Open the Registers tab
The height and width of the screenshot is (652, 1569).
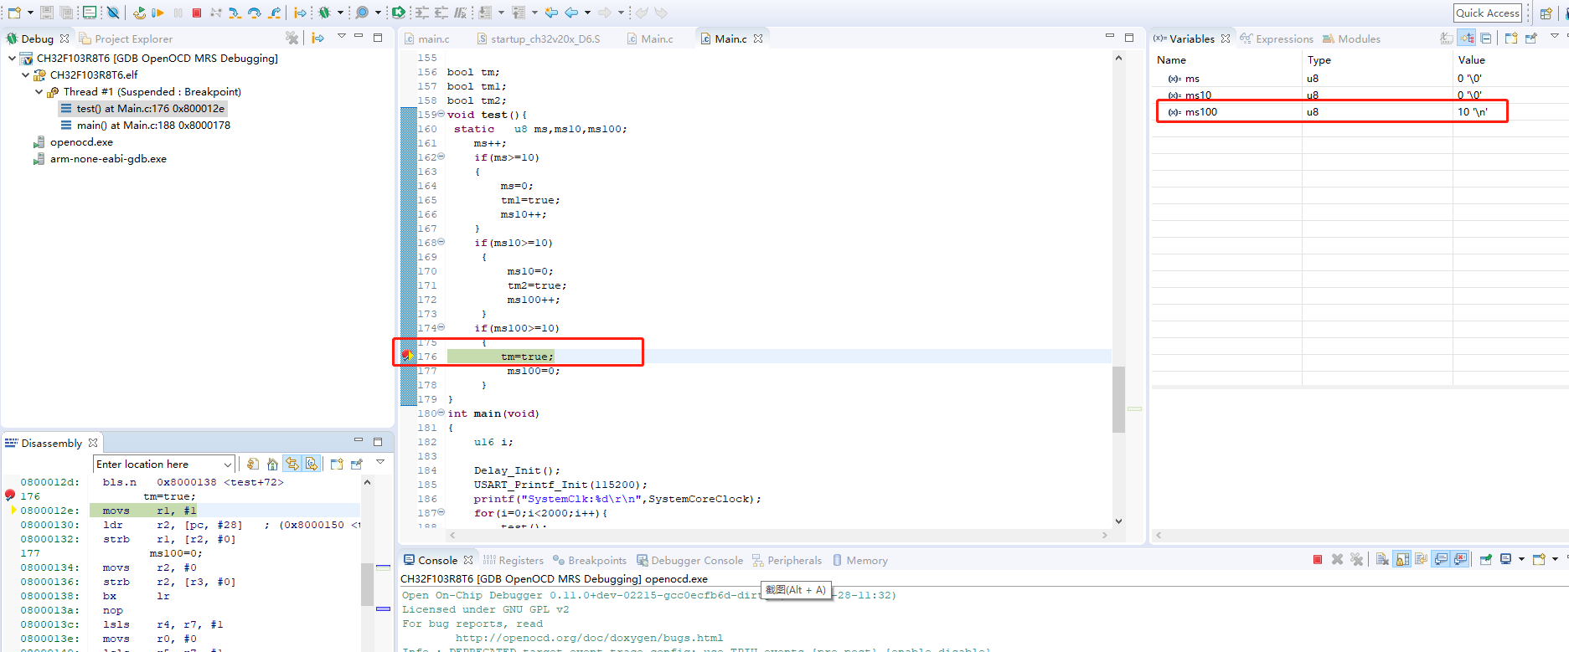[514, 560]
